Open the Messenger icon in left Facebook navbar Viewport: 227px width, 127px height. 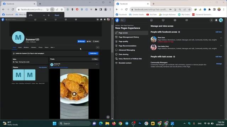click(x=101, y=20)
